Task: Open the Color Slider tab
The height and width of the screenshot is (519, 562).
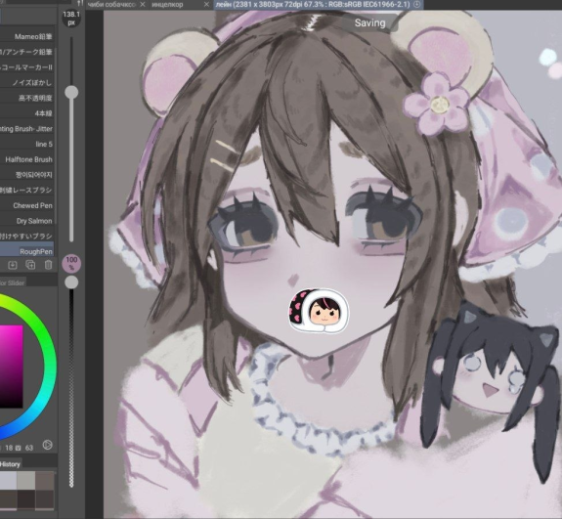Action: 12,282
